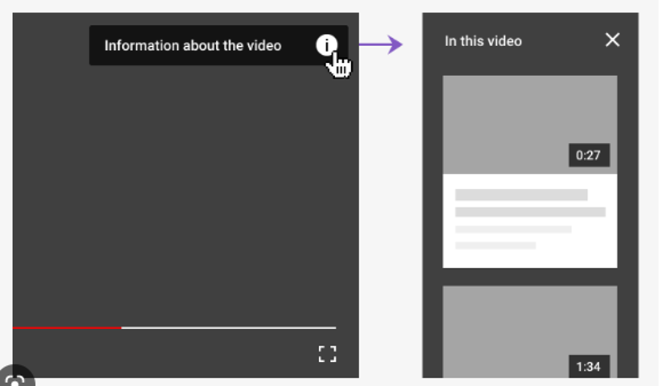Click the 'In this video' heading
660x386 pixels.
pyautogui.click(x=483, y=41)
